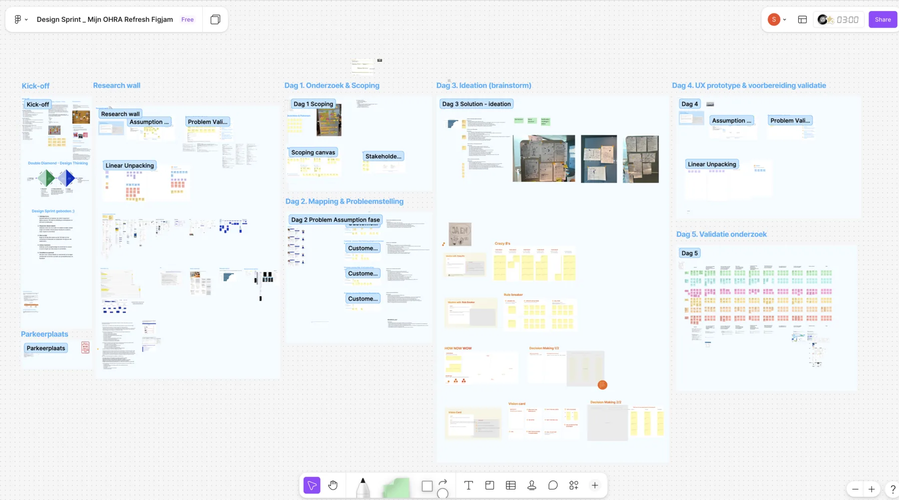899x500 pixels.
Task: Open the FigJam main menu dropdown
Action: [20, 19]
